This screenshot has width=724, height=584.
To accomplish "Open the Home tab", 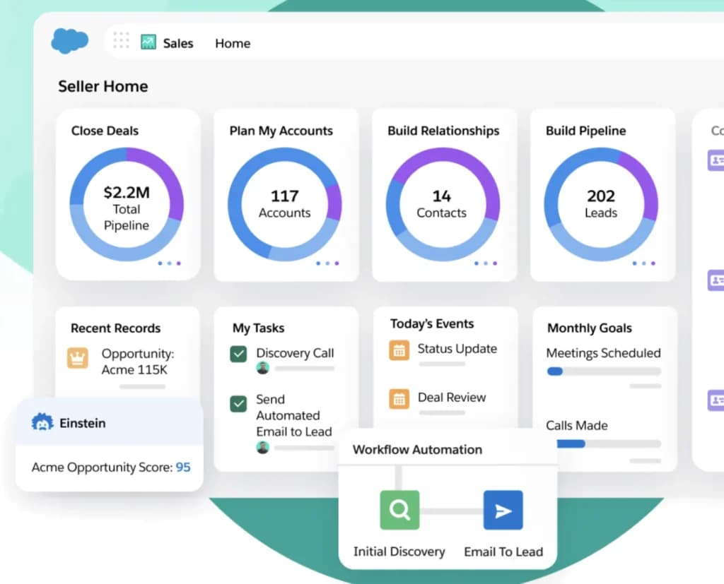I will [x=233, y=43].
